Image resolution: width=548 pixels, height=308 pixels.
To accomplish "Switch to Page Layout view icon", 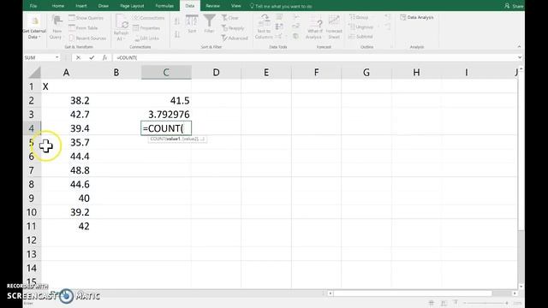I will pyautogui.click(x=444, y=303).
